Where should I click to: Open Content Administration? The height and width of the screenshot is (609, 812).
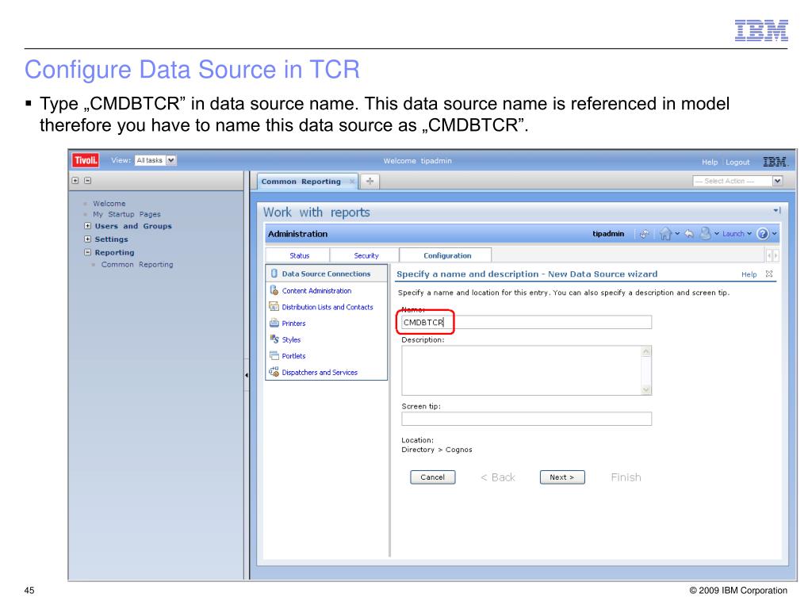(316, 291)
